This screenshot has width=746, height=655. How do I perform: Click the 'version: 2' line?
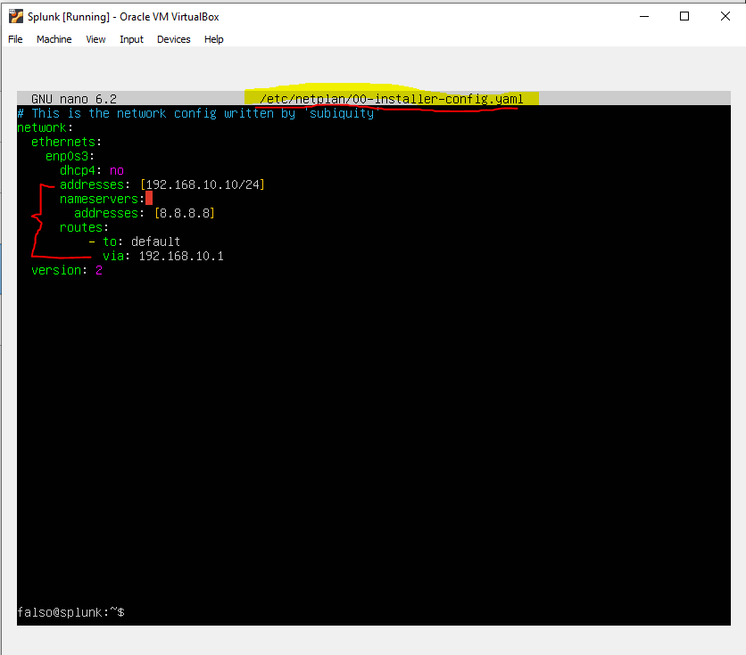point(67,270)
